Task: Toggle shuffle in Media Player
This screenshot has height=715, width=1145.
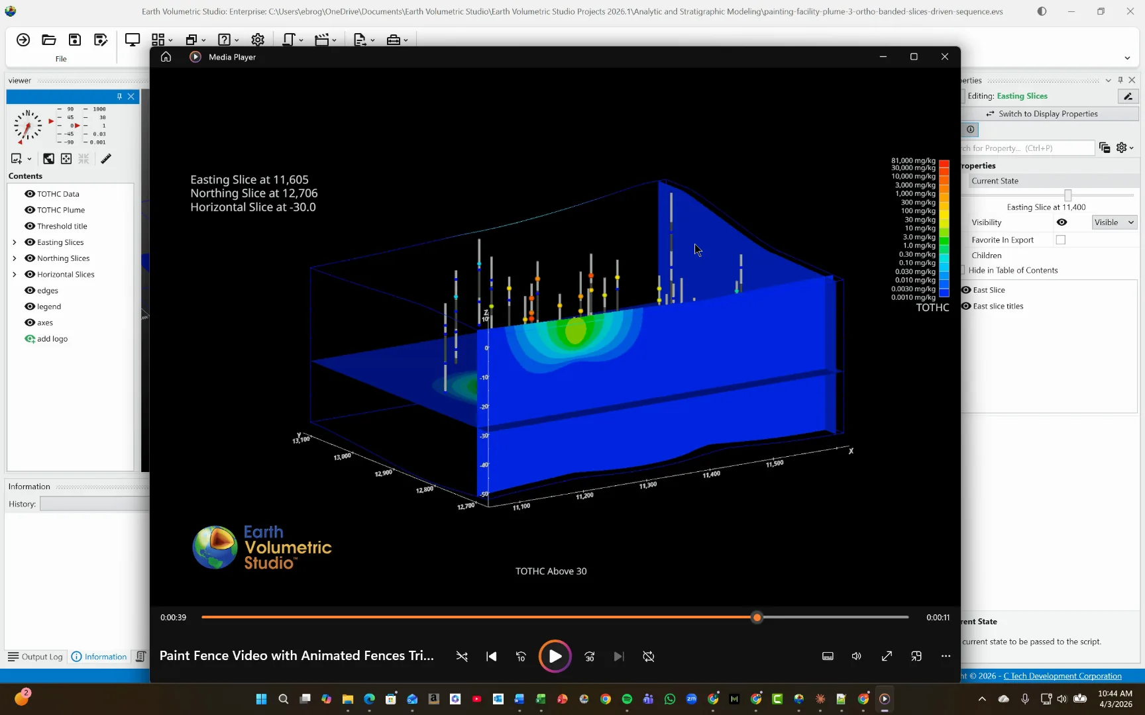Action: click(x=462, y=656)
